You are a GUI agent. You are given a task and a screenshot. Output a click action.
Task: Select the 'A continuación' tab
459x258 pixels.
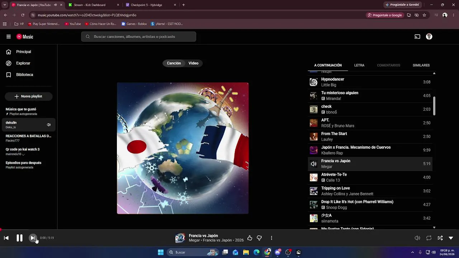point(328,65)
